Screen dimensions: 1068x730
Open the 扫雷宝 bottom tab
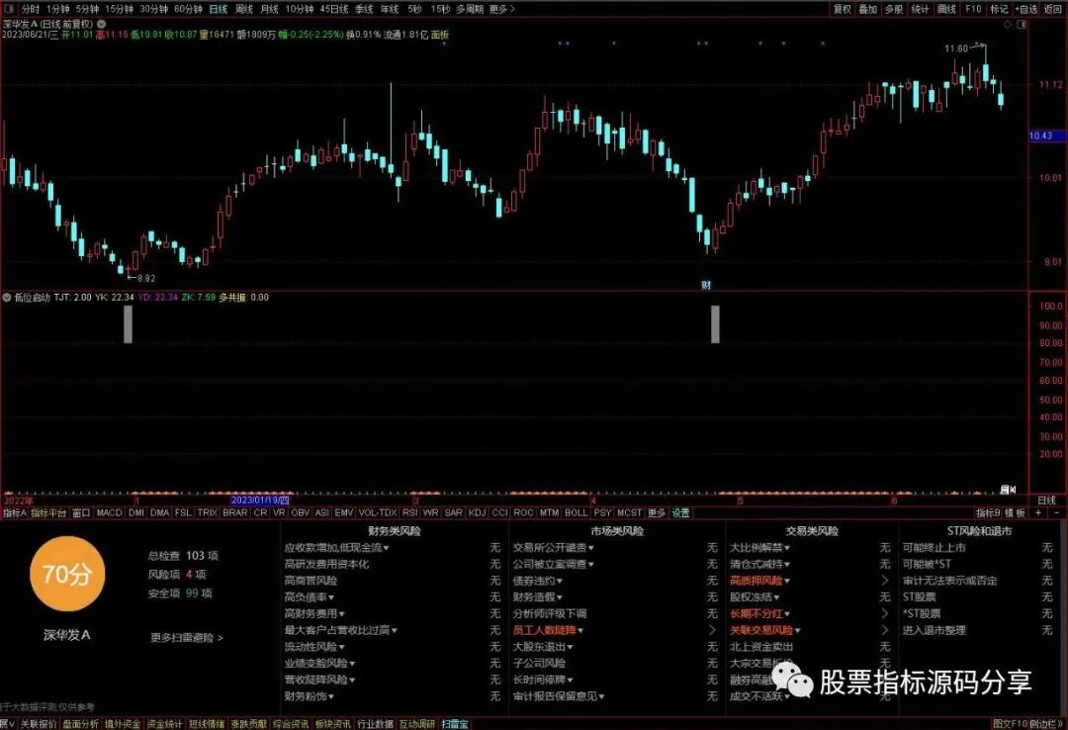[455, 724]
